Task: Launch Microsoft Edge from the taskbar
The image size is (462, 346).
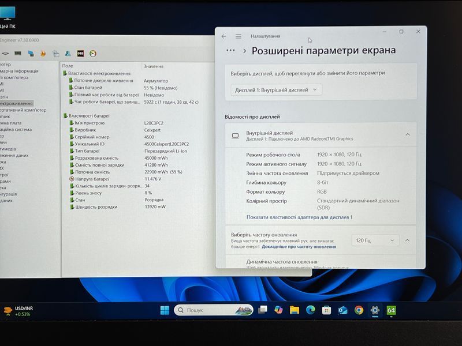Action: pos(310,310)
